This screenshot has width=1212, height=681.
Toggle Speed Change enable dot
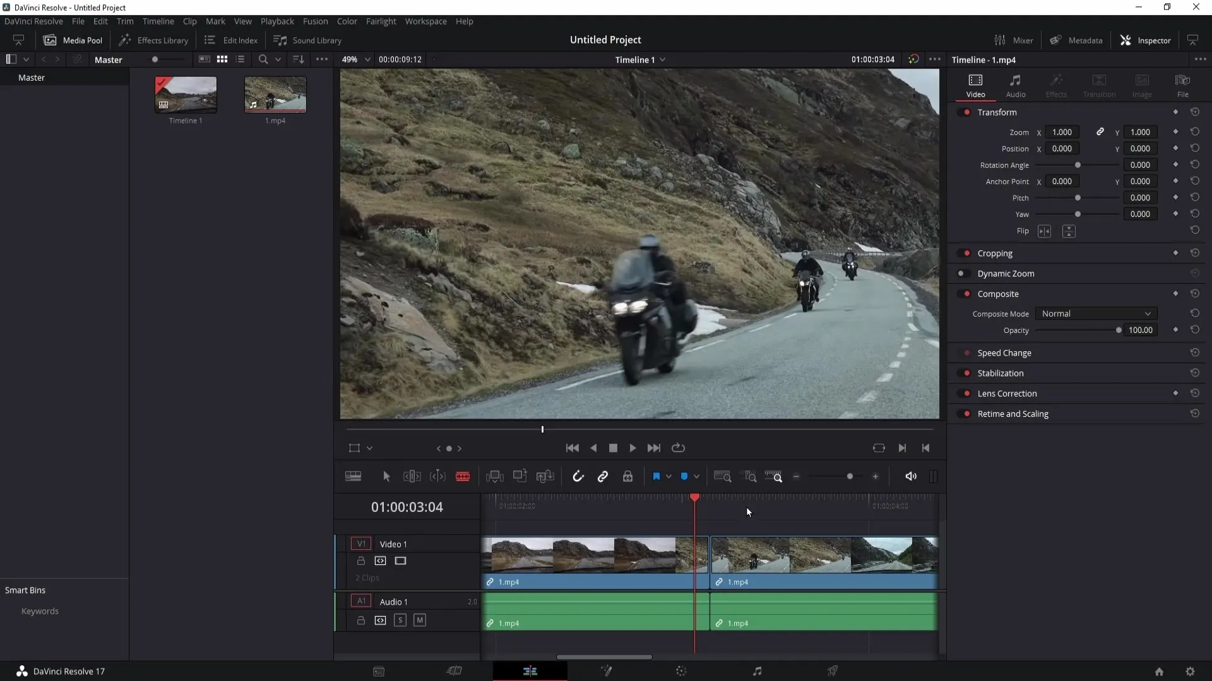(967, 352)
